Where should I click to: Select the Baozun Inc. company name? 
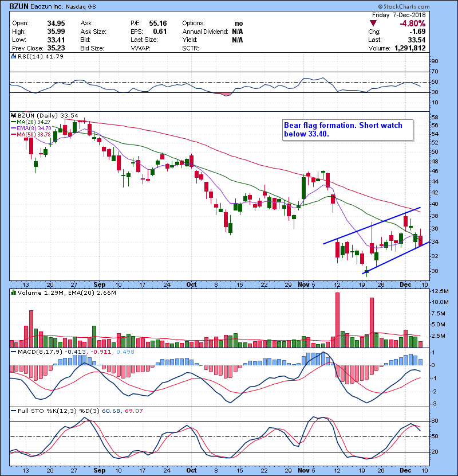(46, 7)
